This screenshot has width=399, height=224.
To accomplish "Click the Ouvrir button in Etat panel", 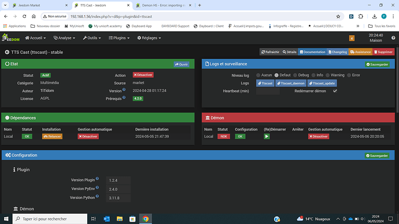I will pos(181,64).
